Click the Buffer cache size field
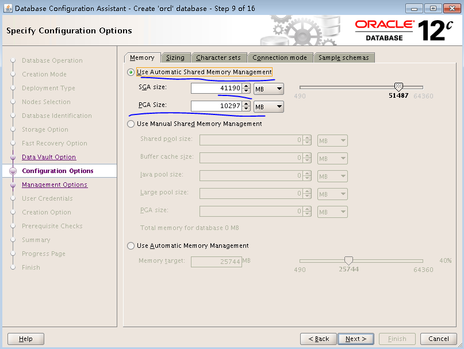Screen dimensions: 464x349 tap(251, 158)
